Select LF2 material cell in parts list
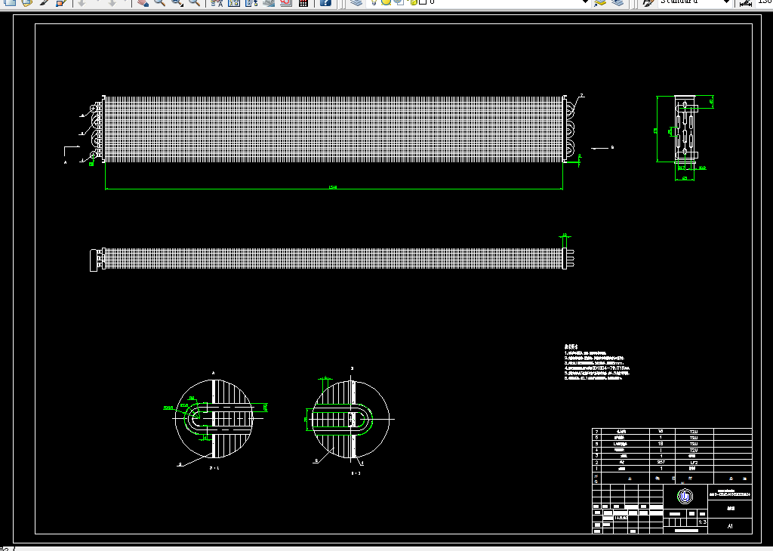This screenshot has height=551, width=773. [x=694, y=463]
